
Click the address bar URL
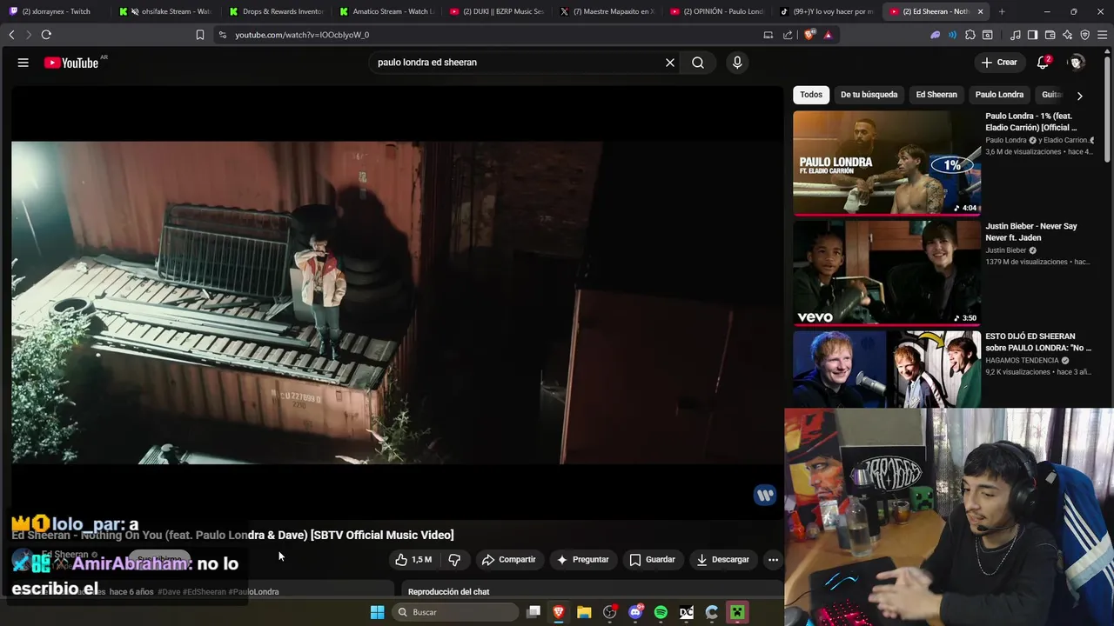pos(302,35)
